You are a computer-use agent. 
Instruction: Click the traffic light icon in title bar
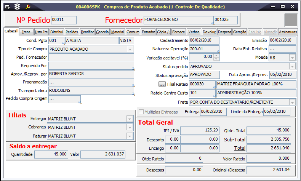[x=17, y=7]
